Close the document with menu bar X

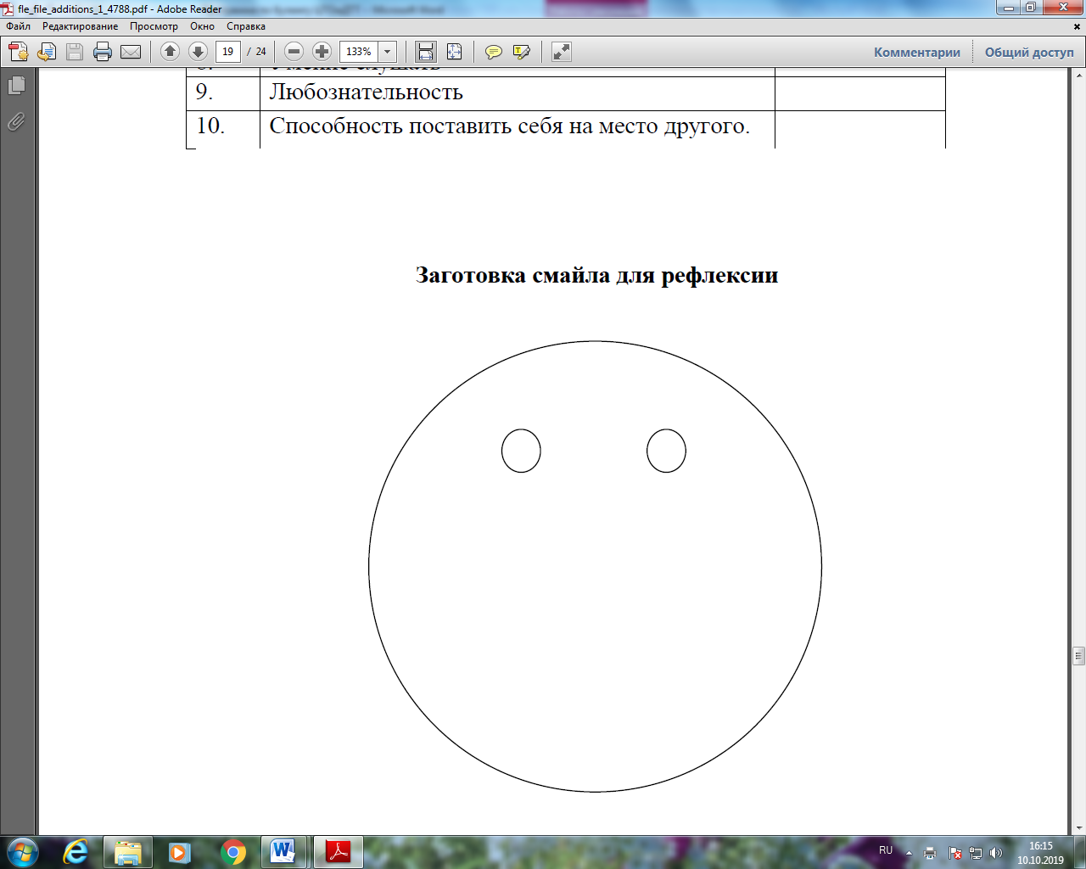1078,26
